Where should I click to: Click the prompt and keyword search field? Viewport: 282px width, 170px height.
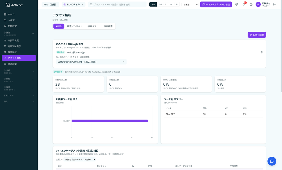(x=117, y=4)
